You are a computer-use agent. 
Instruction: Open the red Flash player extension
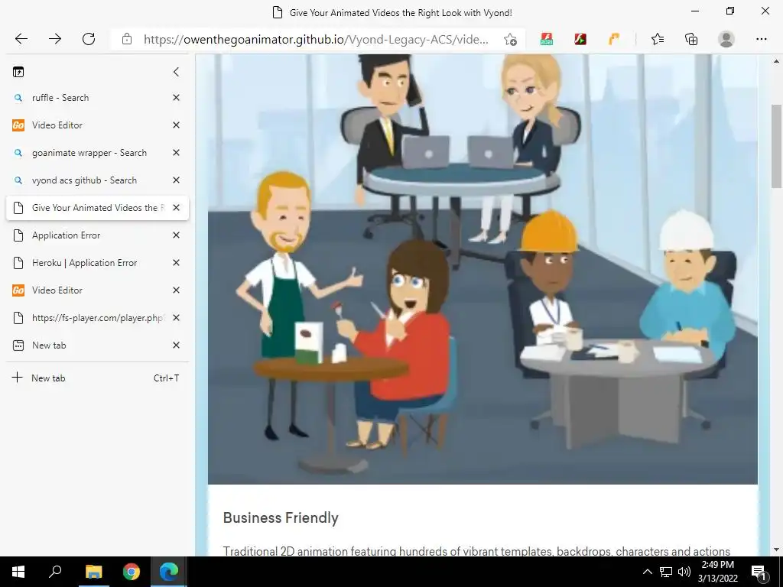click(580, 39)
